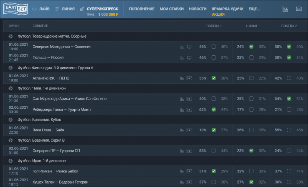Click the Операрио ПР — Гуарани СП event
Image resolution: width=308 pixels, height=187 pixels.
[x=56, y=151]
